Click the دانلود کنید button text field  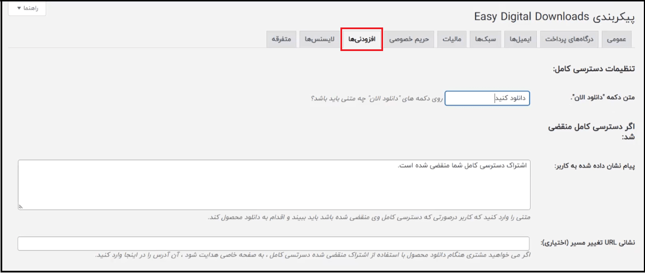tap(487, 98)
